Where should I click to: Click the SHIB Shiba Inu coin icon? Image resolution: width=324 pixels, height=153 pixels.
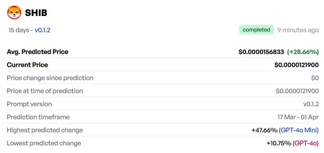pyautogui.click(x=14, y=13)
